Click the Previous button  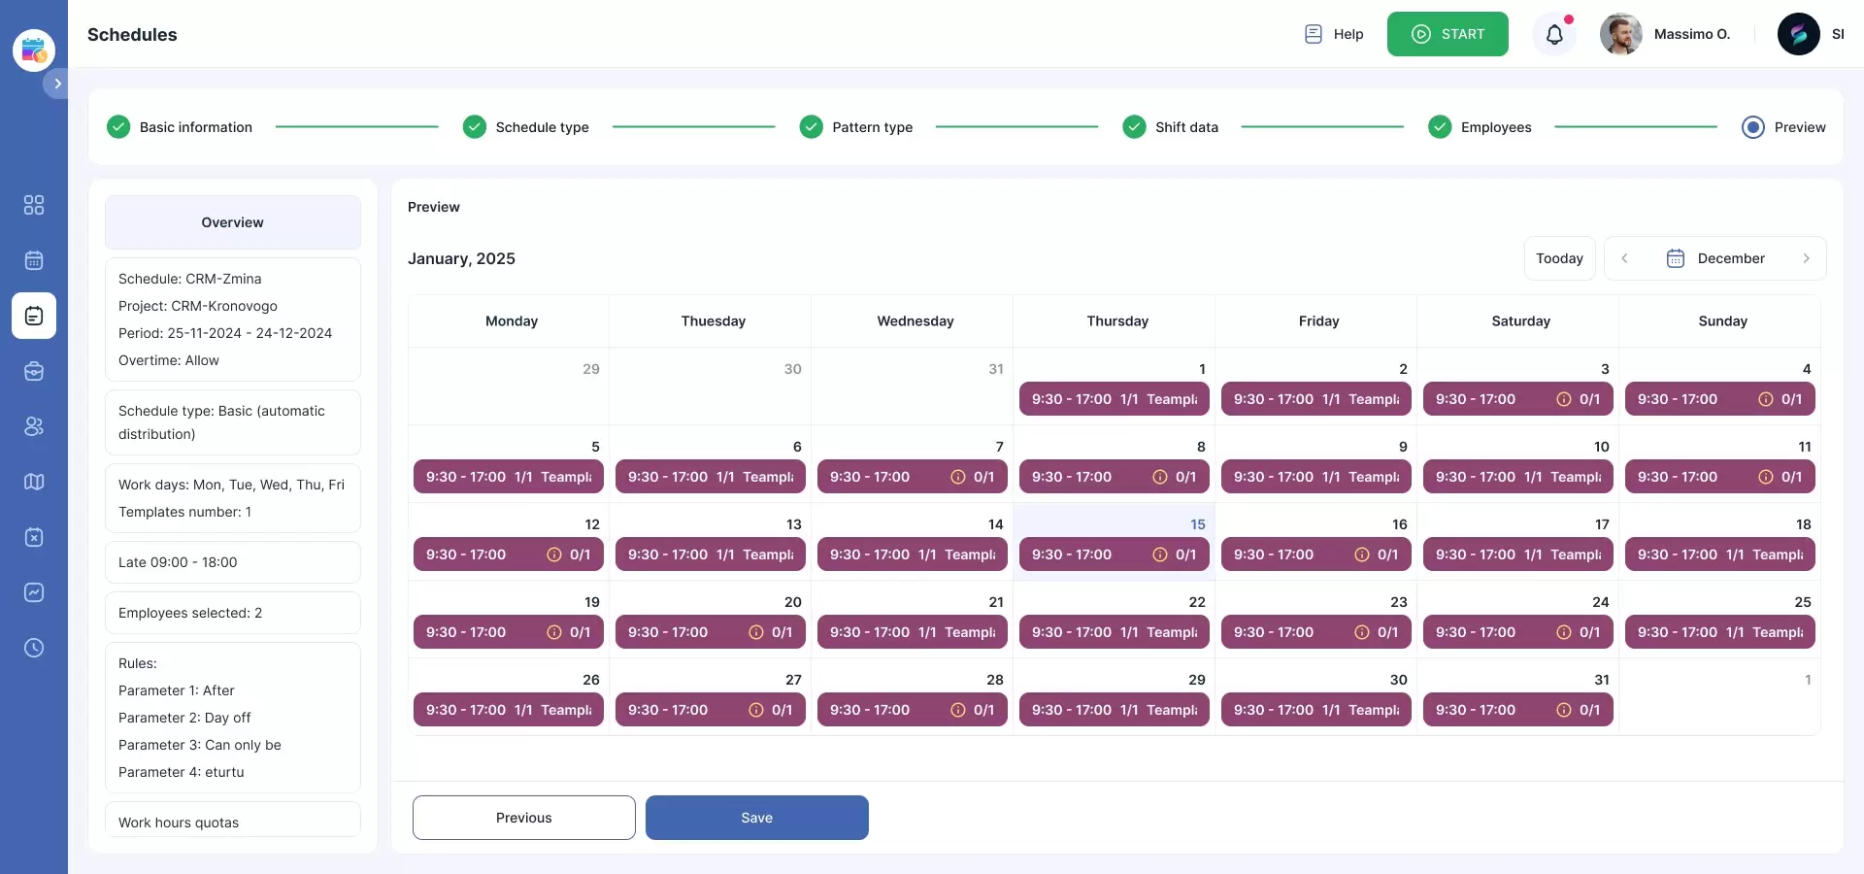tap(523, 818)
